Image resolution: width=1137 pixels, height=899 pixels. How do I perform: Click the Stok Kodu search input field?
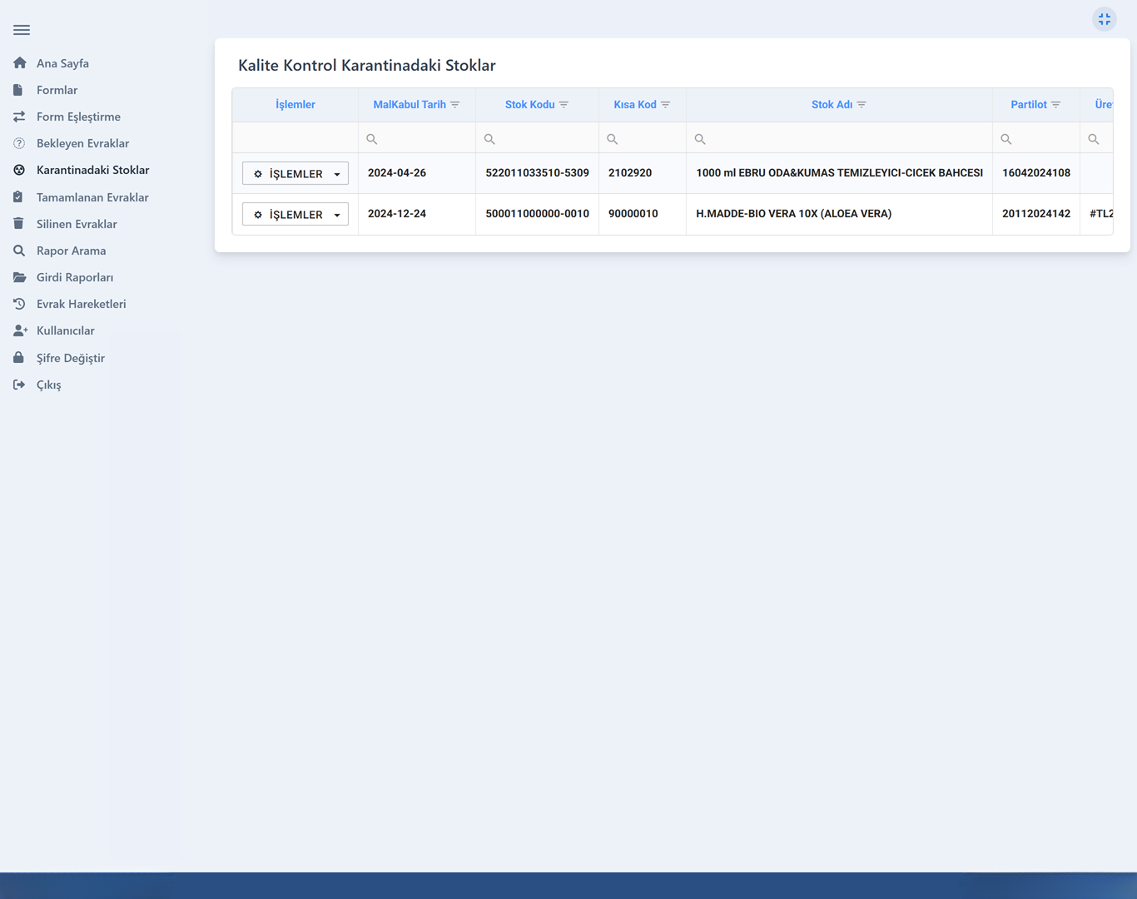[543, 139]
